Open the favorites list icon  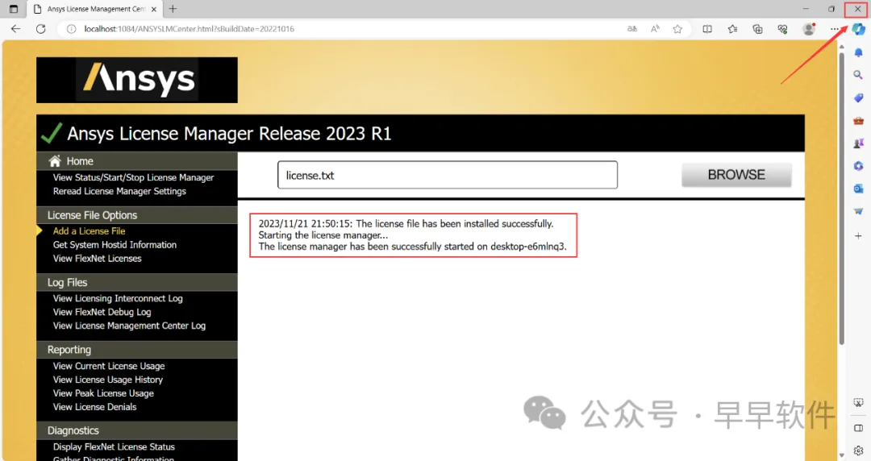pos(732,29)
